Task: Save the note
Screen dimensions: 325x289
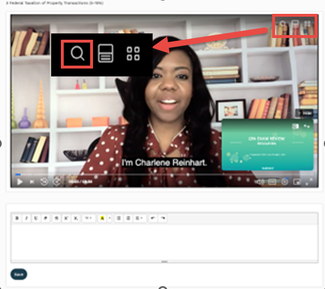Action: [x=18, y=275]
